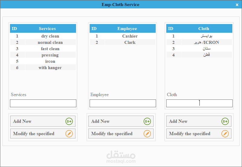Focus the Services text input field
The image size is (242, 167).
tap(43, 103)
